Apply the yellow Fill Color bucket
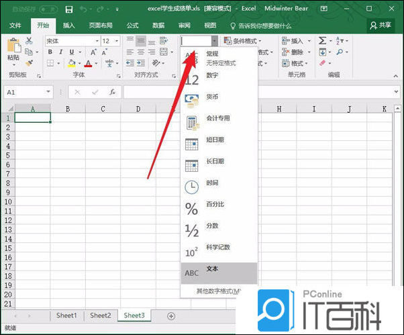This screenshot has height=335, width=404. click(72, 63)
